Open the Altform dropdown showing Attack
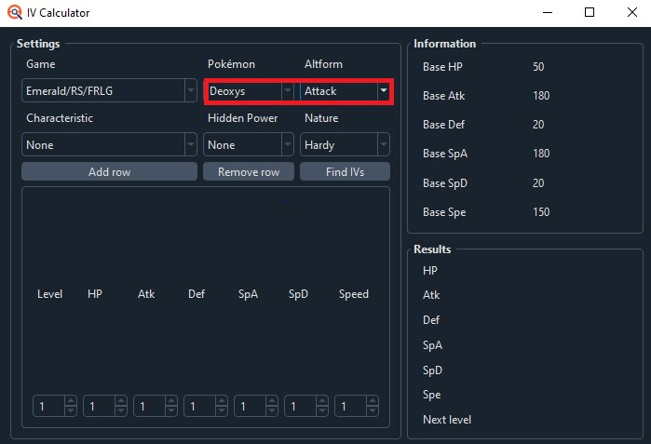This screenshot has width=651, height=444. coord(345,90)
